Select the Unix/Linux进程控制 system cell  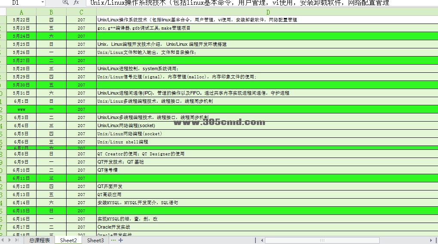coord(268,68)
